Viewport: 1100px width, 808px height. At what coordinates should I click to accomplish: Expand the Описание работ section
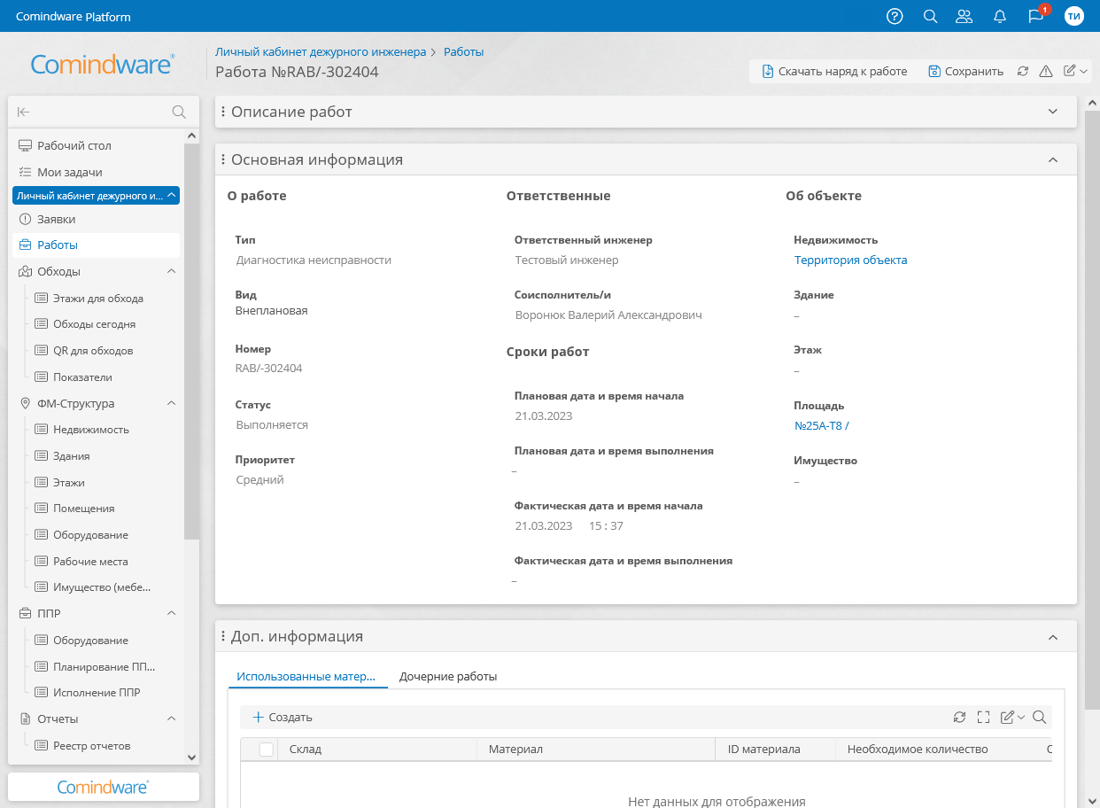coord(1053,112)
